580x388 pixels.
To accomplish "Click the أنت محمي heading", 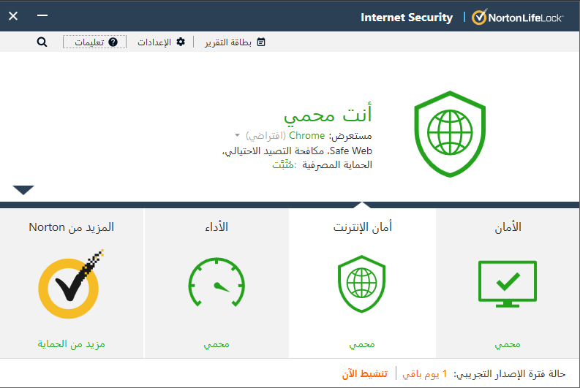I will click(328, 114).
